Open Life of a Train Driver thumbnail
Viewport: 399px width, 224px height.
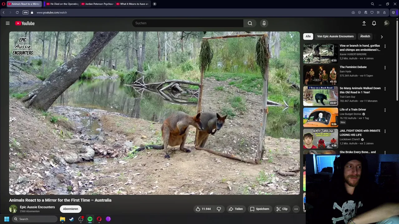[x=320, y=117]
